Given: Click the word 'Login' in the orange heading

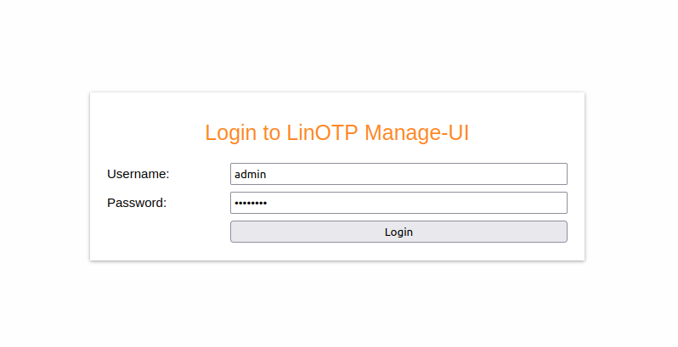Looking at the screenshot, I should tap(230, 133).
